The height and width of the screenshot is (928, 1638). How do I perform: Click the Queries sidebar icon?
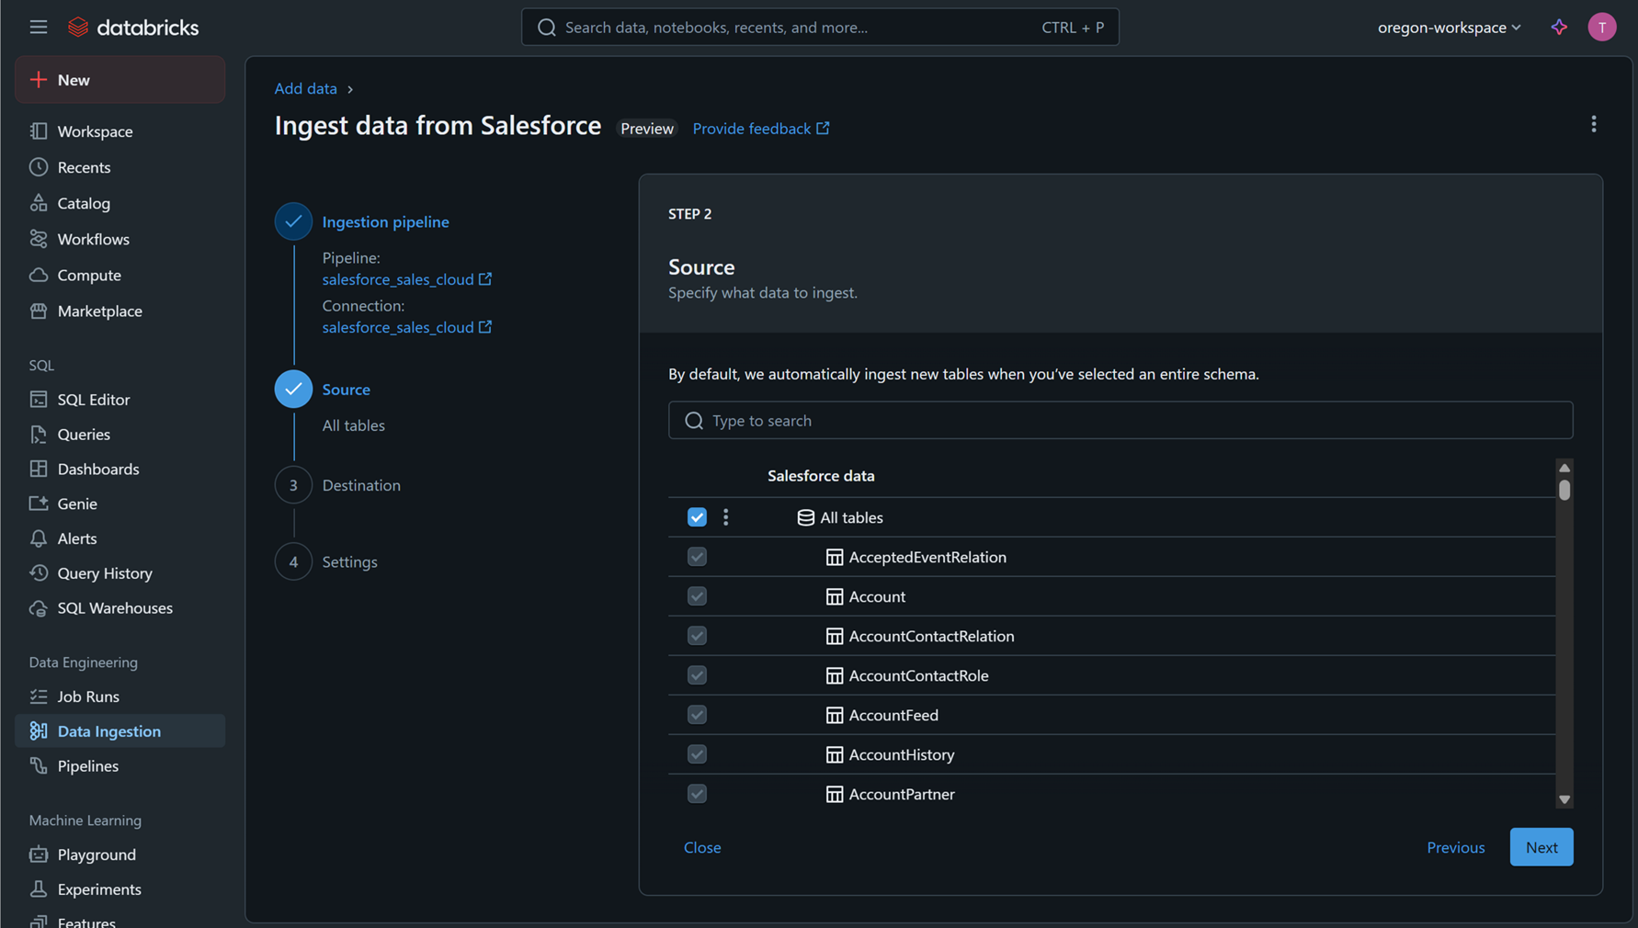click(39, 435)
